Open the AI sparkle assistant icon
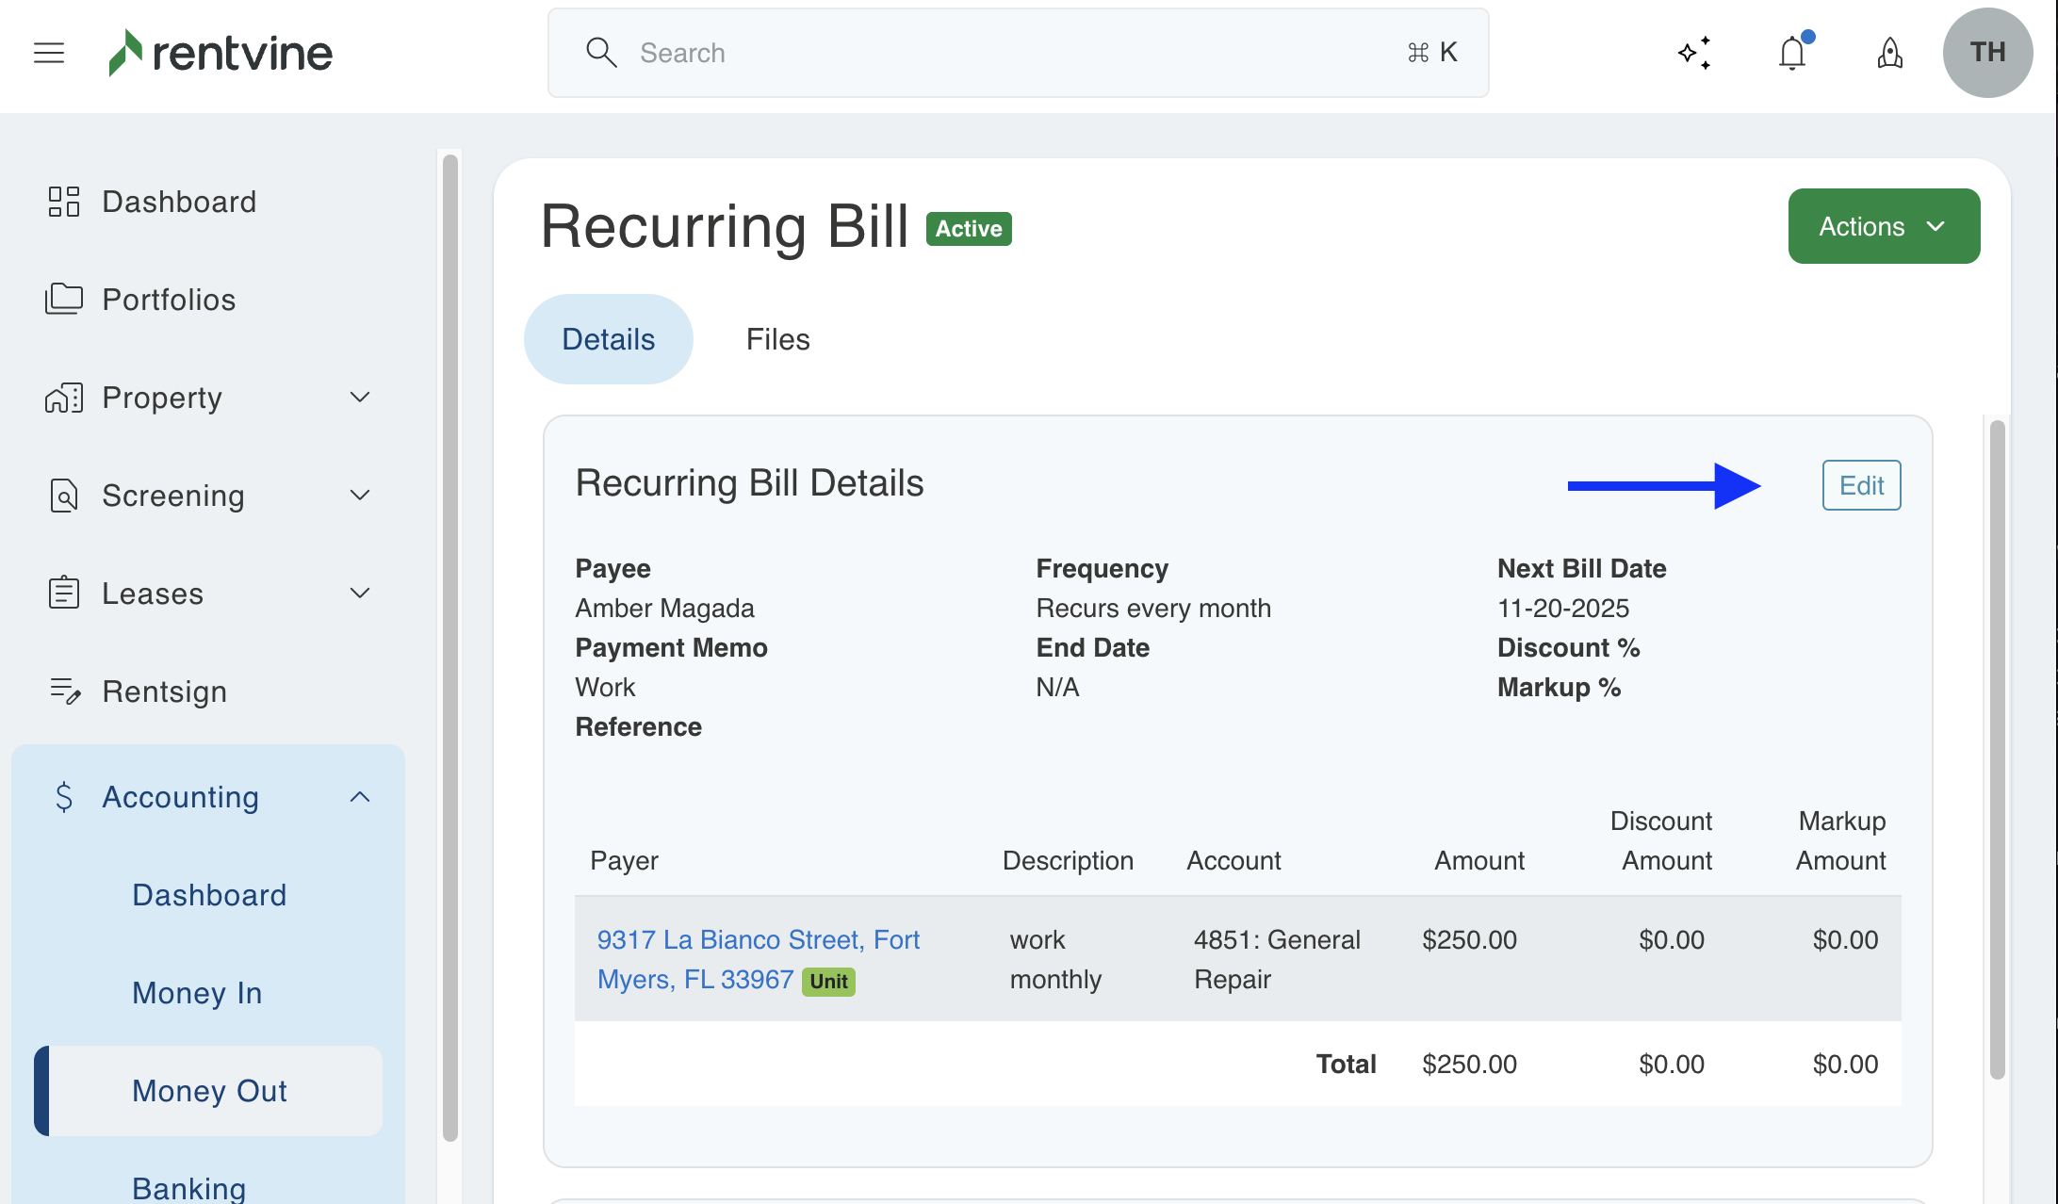 (x=1694, y=53)
